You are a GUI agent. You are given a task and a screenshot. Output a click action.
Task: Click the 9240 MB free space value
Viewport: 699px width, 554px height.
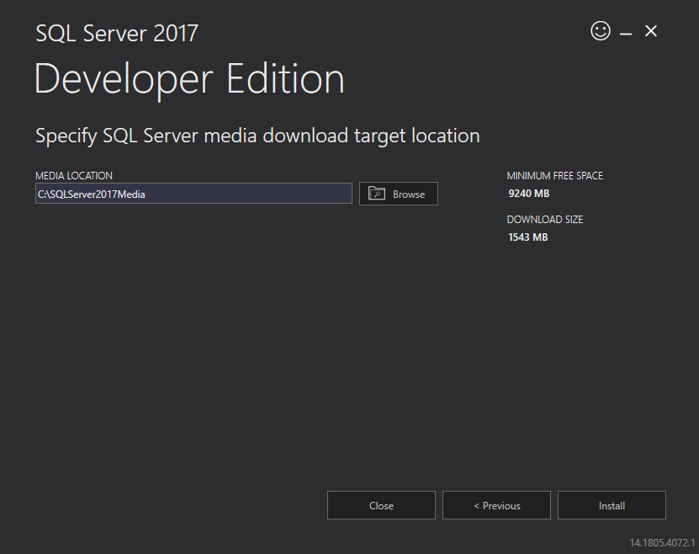[527, 193]
